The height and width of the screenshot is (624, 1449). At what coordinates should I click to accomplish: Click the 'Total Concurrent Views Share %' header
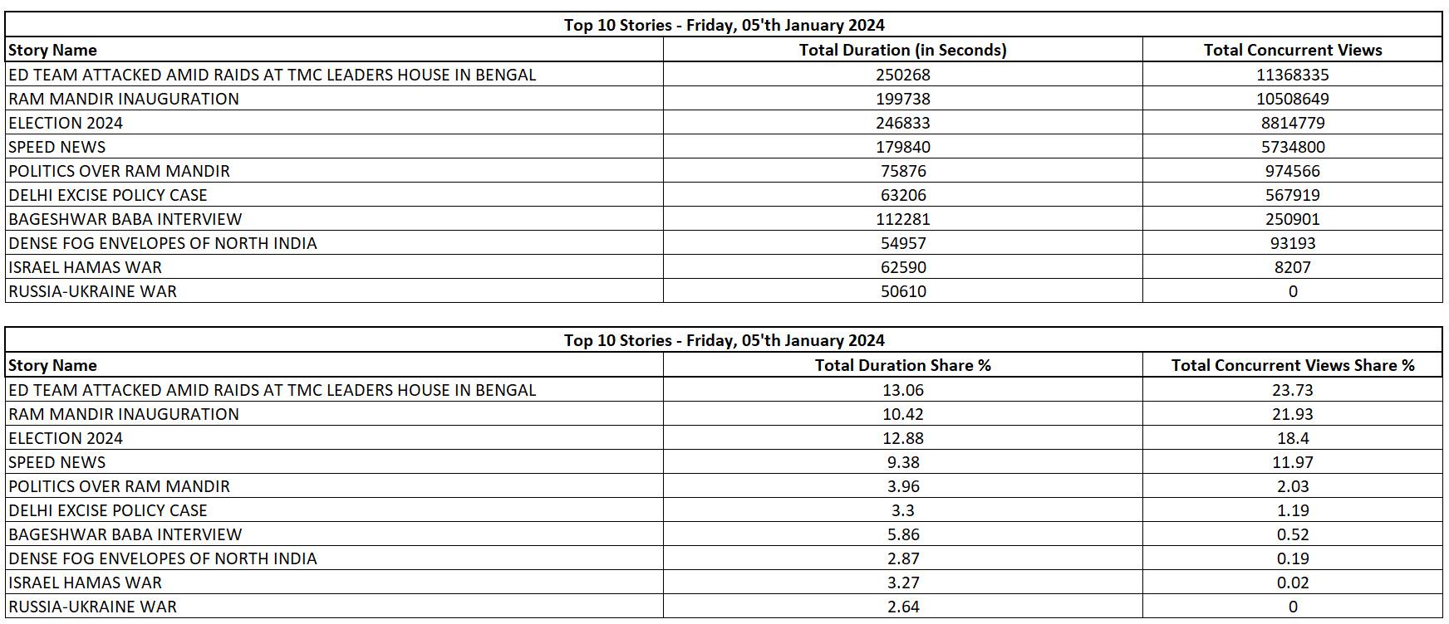pyautogui.click(x=1292, y=365)
